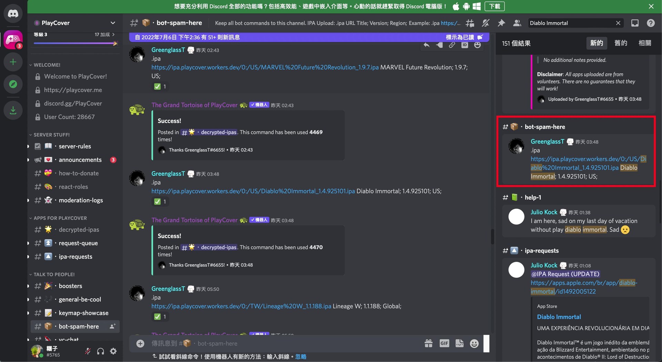Add a server with plus icon
This screenshot has height=362, width=662.
tap(13, 62)
